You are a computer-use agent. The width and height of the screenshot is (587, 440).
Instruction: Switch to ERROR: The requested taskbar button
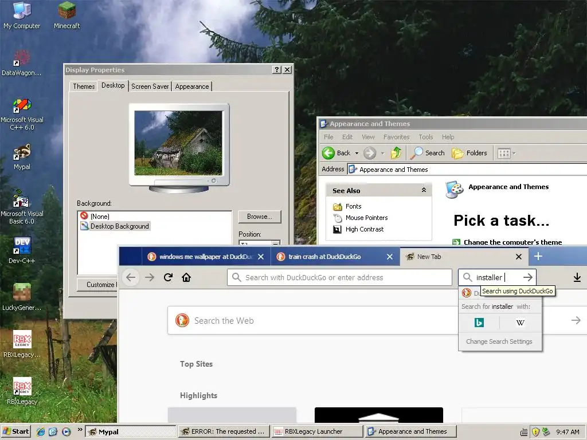click(224, 431)
